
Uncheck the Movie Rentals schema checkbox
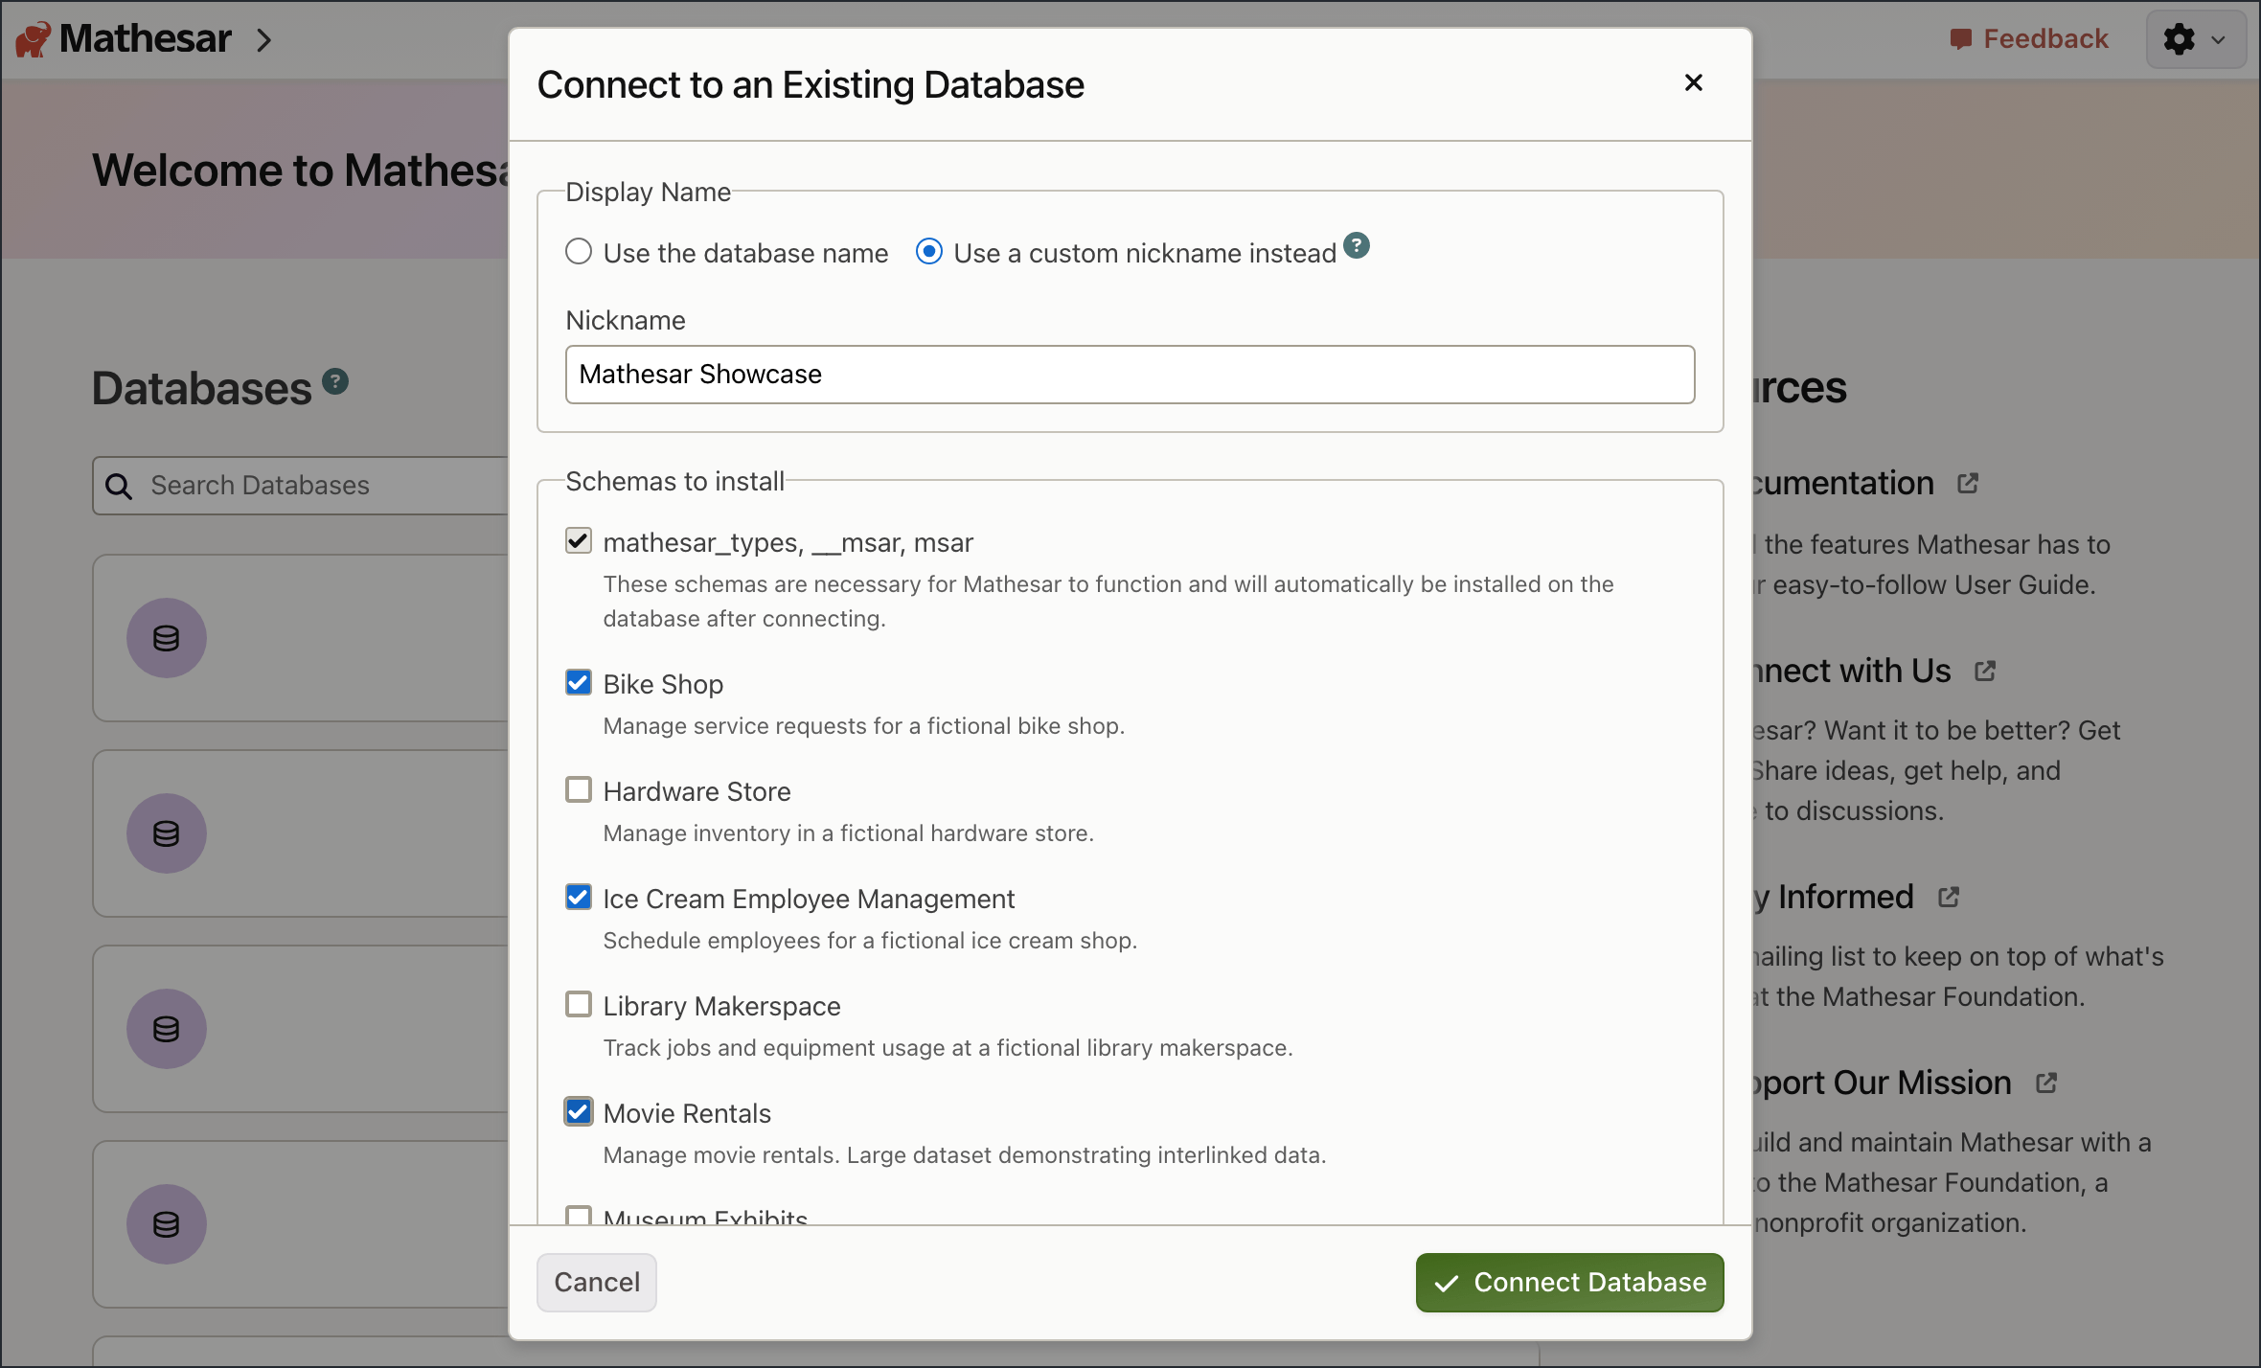(579, 1112)
